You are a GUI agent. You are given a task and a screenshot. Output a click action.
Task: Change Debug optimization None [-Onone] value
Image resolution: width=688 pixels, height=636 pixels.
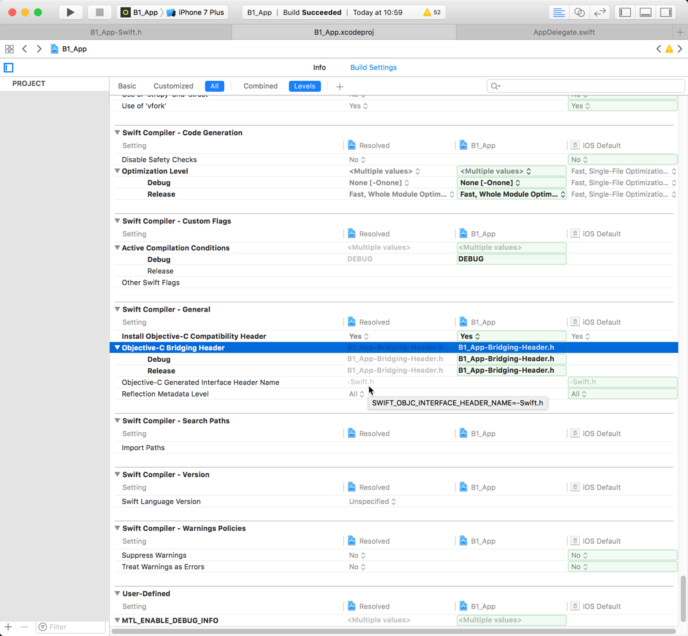point(511,183)
